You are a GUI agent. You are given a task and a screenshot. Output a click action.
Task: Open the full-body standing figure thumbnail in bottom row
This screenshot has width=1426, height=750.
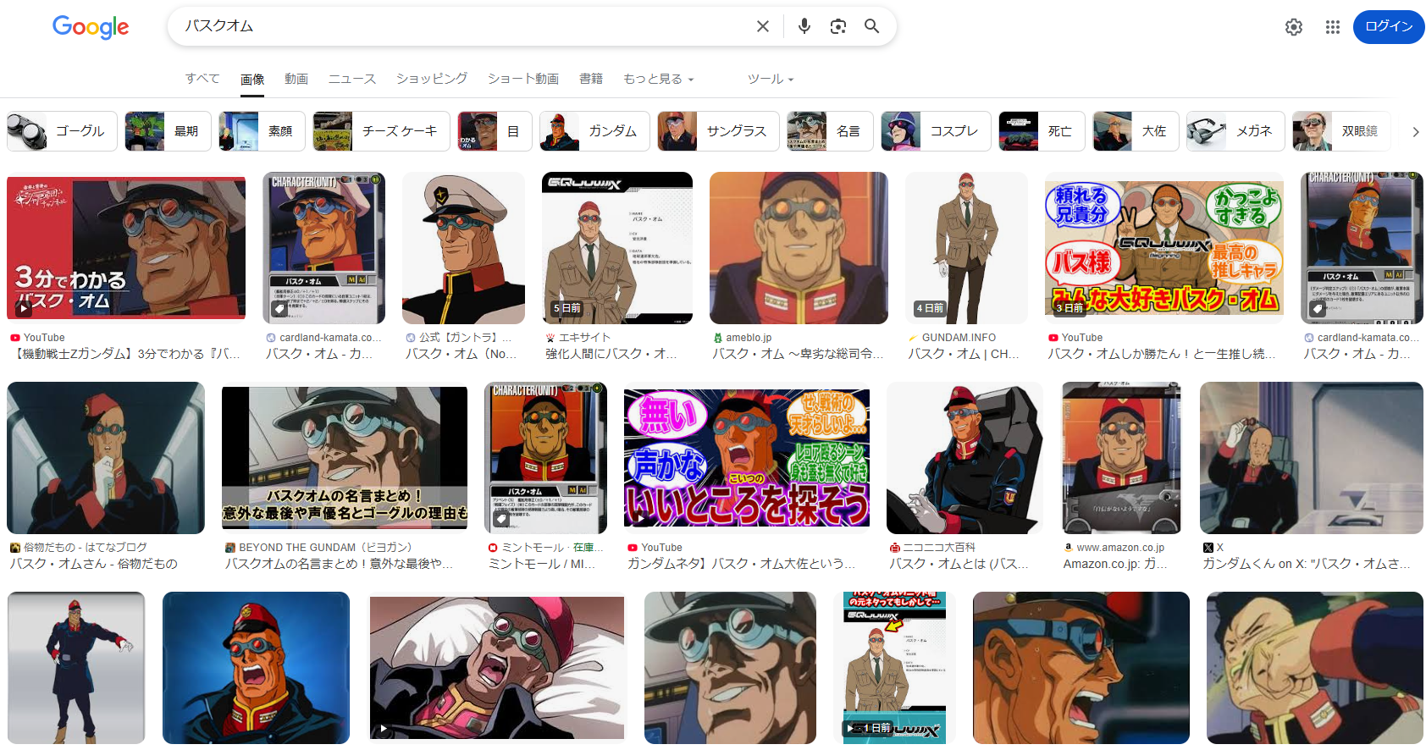(76, 668)
